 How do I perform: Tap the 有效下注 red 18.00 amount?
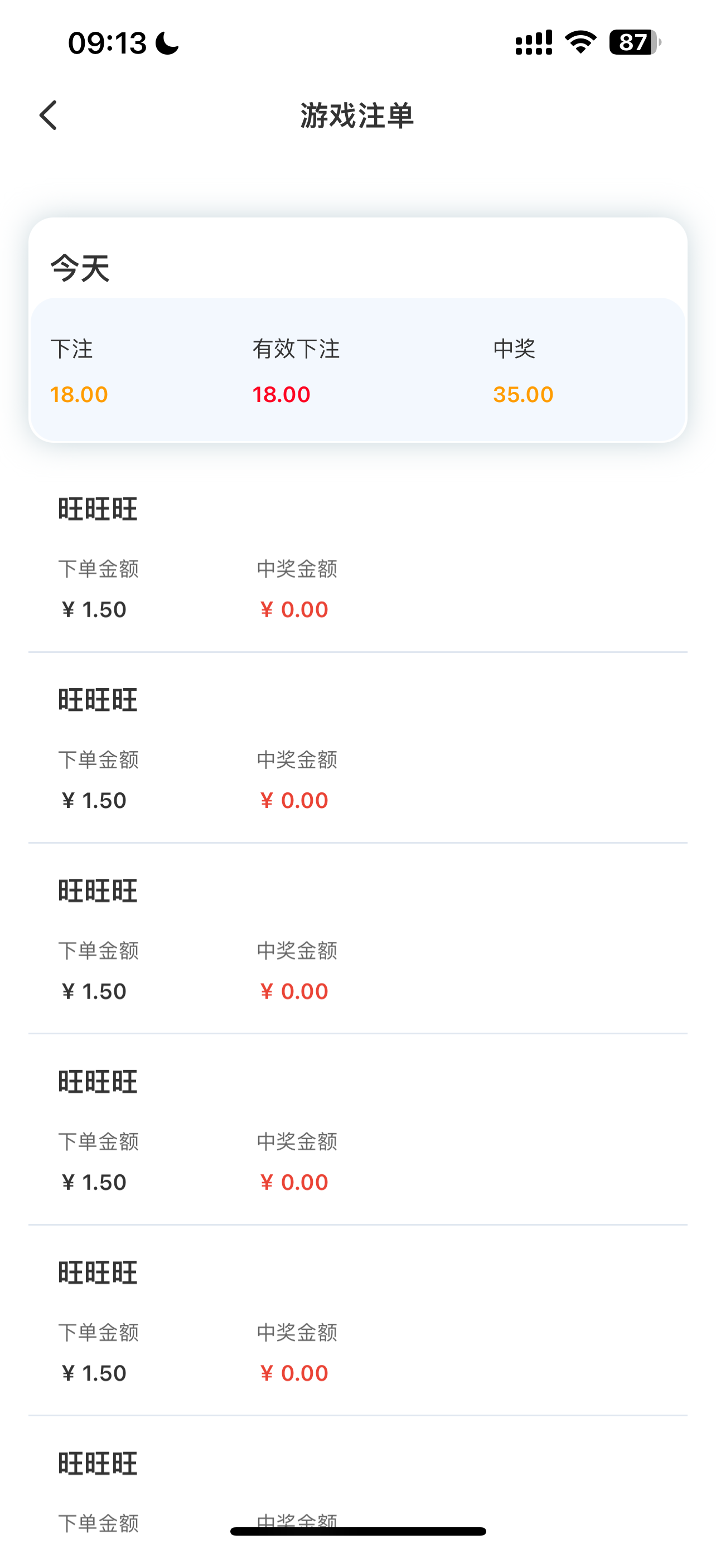click(280, 394)
